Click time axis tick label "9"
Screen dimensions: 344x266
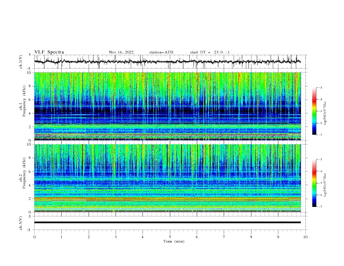click(x=278, y=237)
